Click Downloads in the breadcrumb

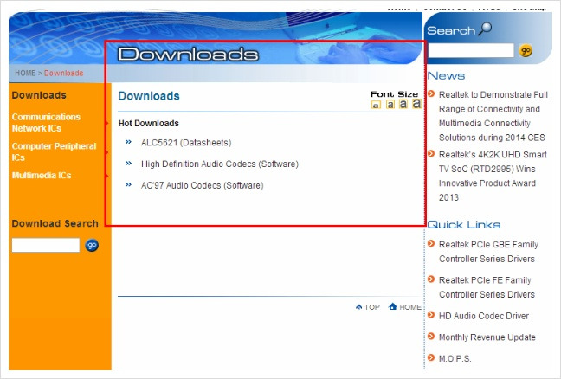point(64,73)
